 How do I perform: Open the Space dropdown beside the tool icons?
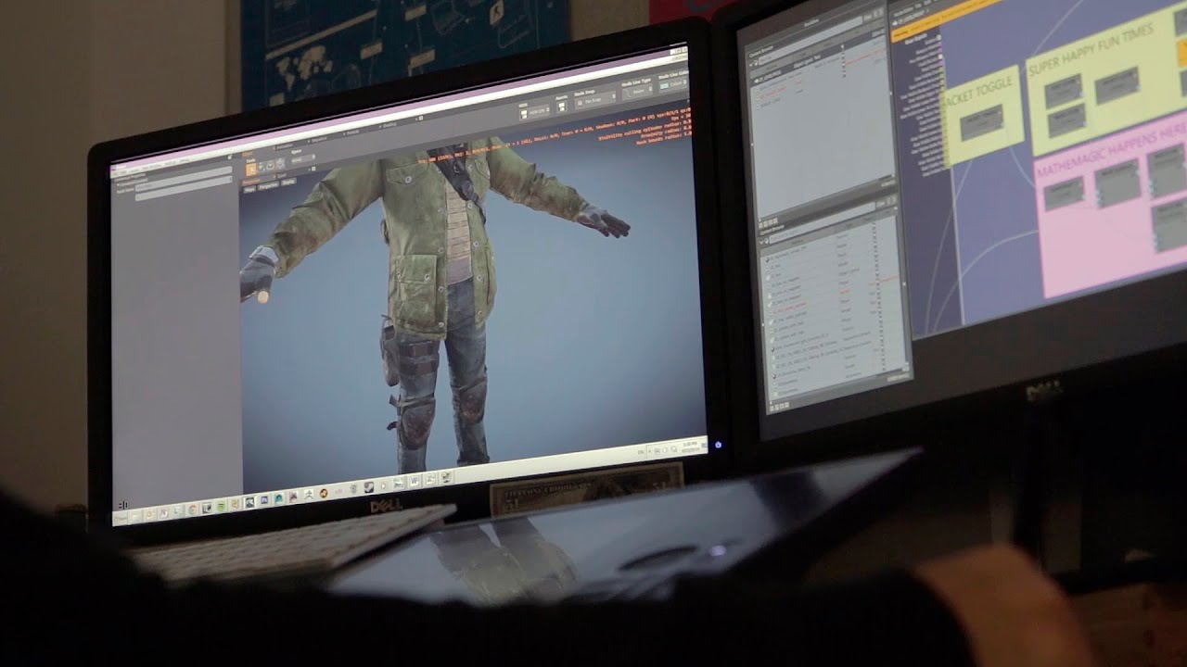302,158
